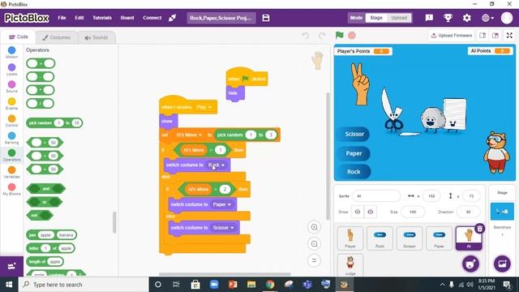The image size is (519, 292).
Task: Select the Player sprite thumbnail
Action: tap(350, 238)
